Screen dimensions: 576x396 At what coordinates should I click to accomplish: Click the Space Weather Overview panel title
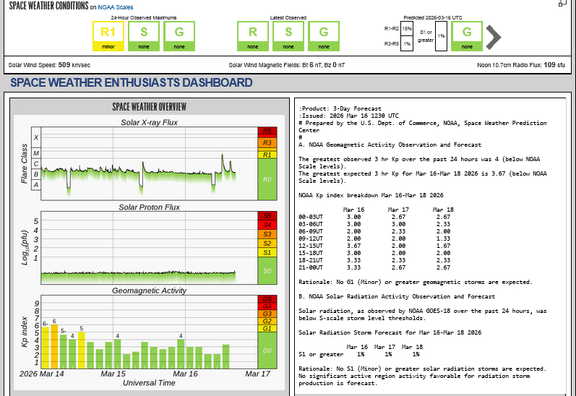[x=149, y=107]
